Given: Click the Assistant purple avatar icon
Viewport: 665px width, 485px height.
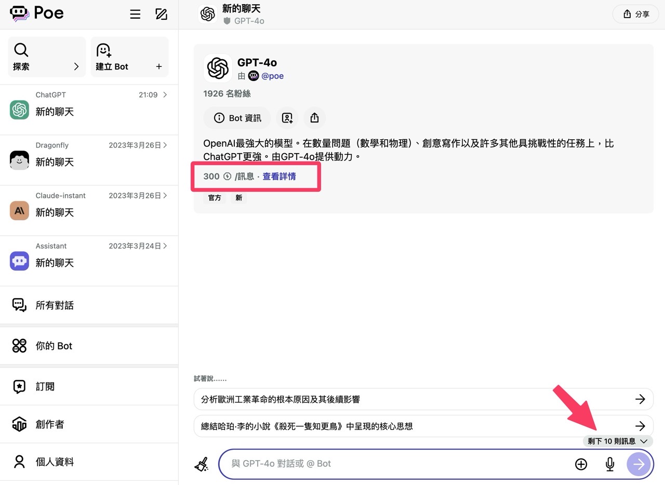Looking at the screenshot, I should point(19,261).
